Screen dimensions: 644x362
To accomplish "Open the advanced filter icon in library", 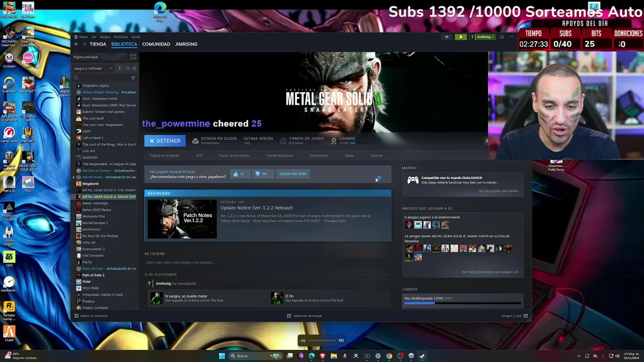I will click(x=133, y=78).
